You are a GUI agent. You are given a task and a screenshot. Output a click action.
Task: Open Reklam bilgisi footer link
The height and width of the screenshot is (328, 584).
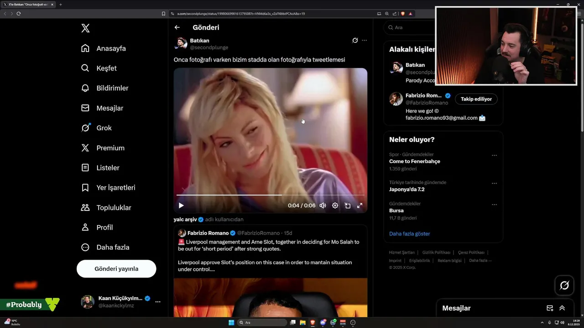pos(449,261)
